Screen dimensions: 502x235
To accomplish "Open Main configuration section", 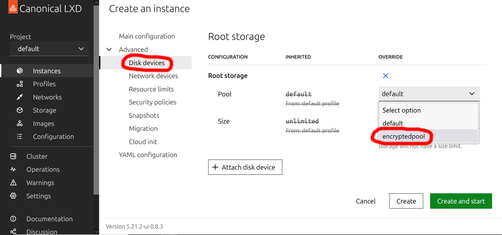I will (x=147, y=36).
